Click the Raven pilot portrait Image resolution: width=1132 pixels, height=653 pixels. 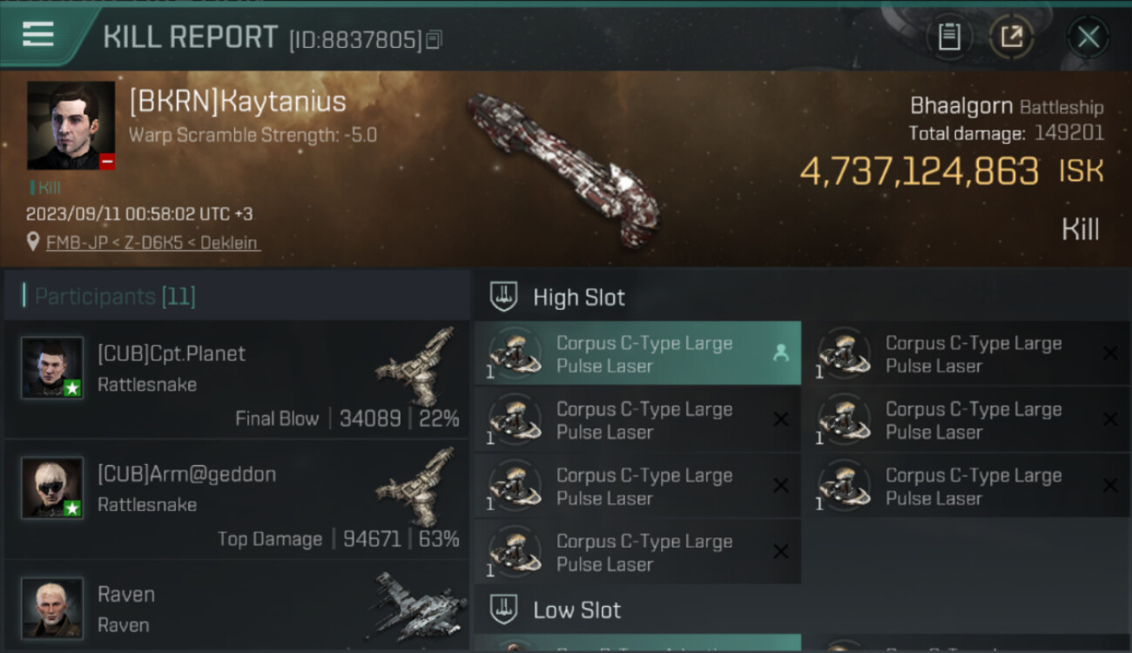tap(52, 607)
